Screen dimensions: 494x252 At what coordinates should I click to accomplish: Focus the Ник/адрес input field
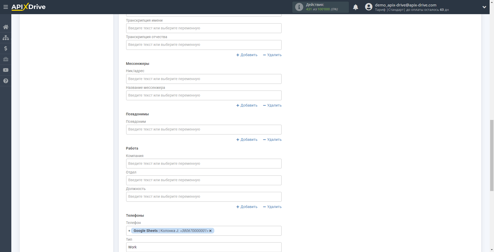tap(204, 79)
